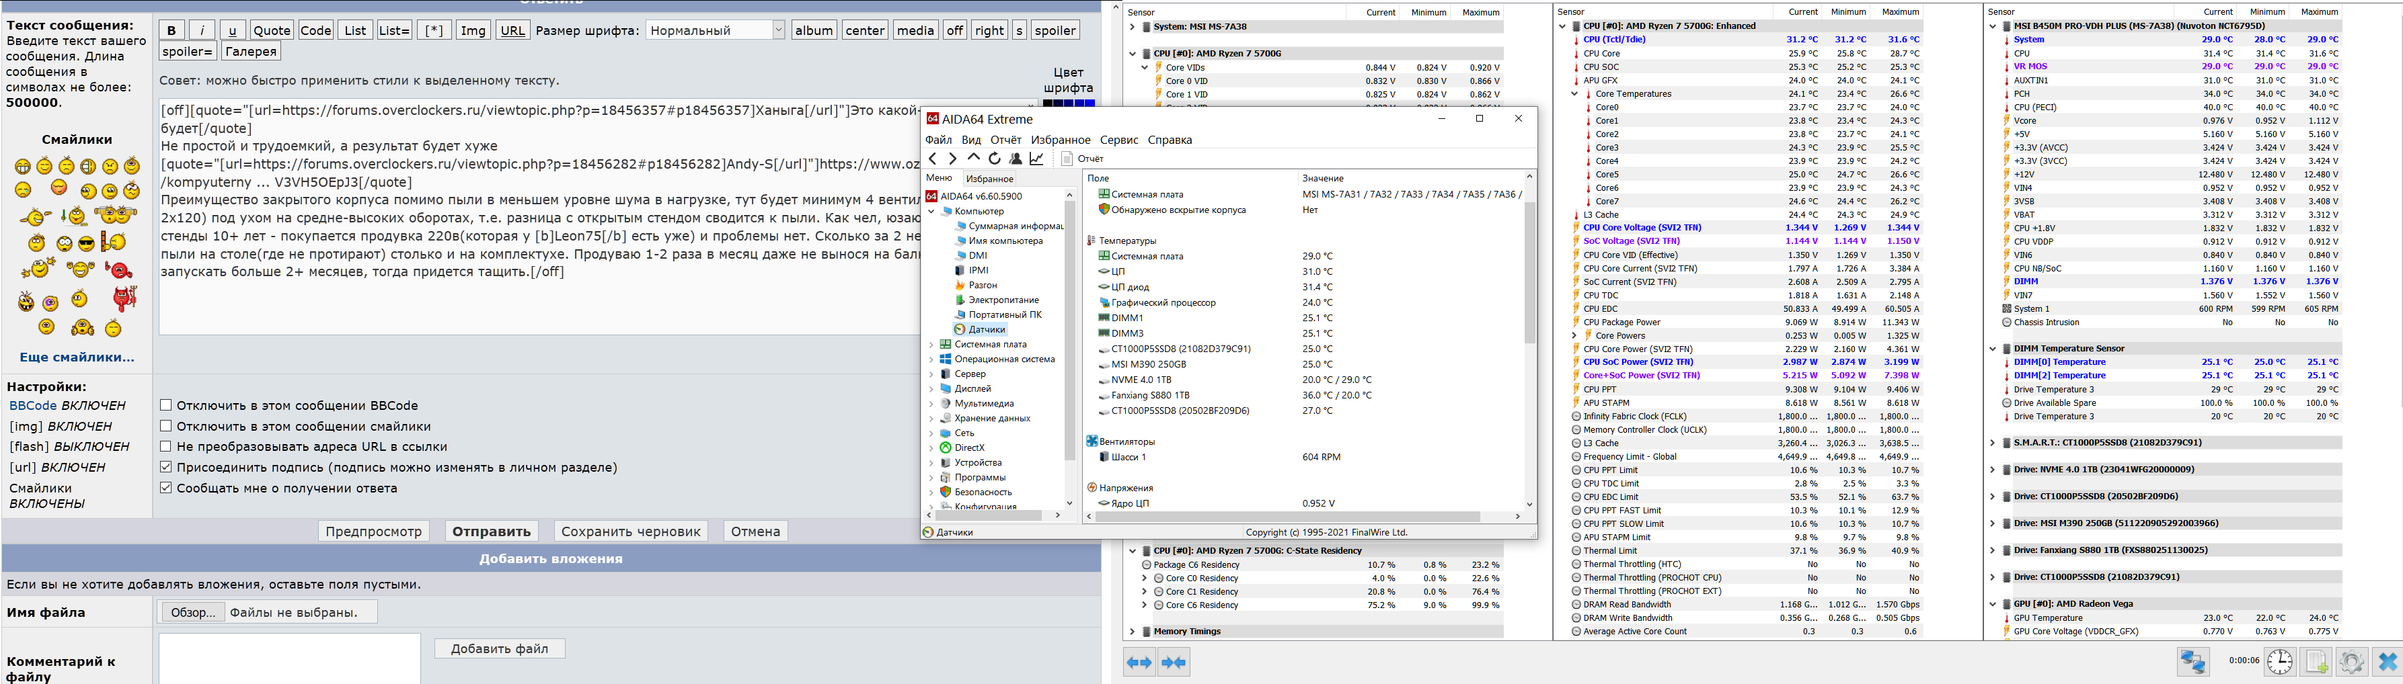Insert spoiler BBCode tag
2403x684 pixels.
[x=1055, y=31]
